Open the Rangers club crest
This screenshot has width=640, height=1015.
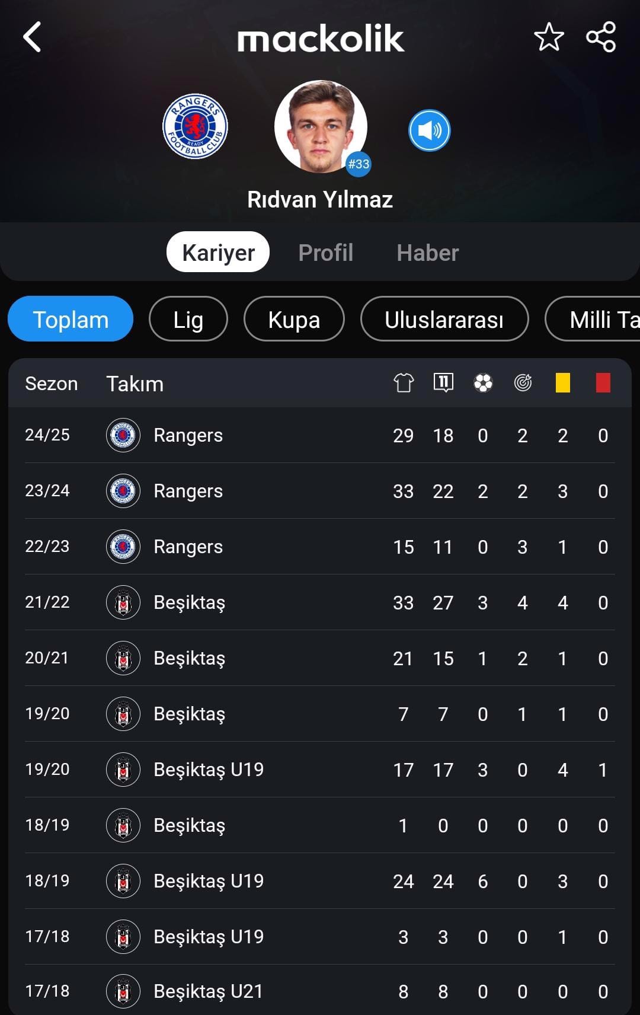point(195,126)
